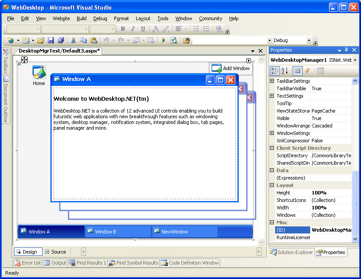Expand the TaskBarSettings property
The height and width of the screenshot is (279, 361).
[272, 81]
